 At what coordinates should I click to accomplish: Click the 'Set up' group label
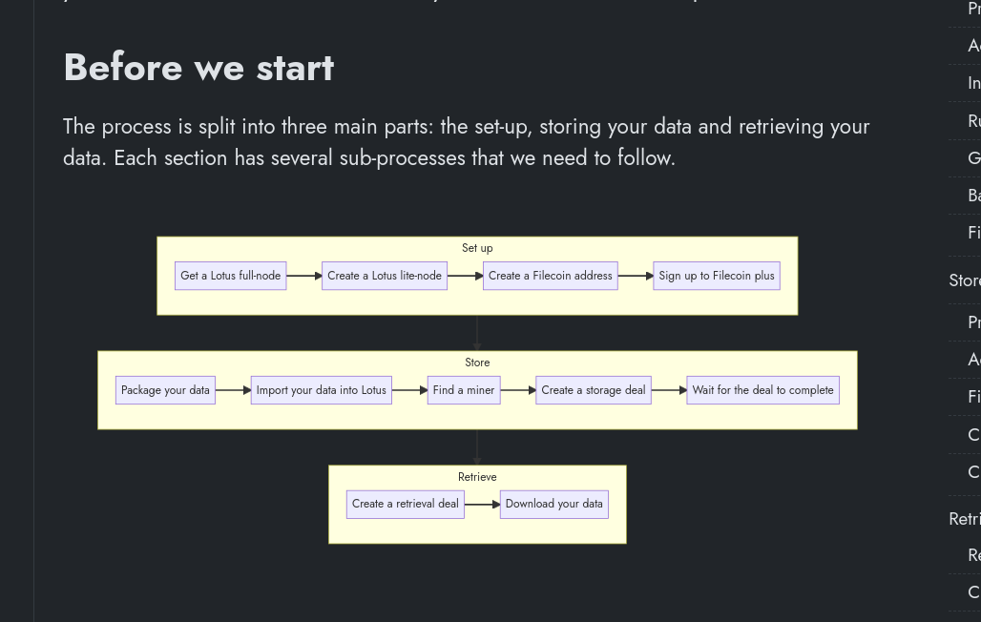477,248
